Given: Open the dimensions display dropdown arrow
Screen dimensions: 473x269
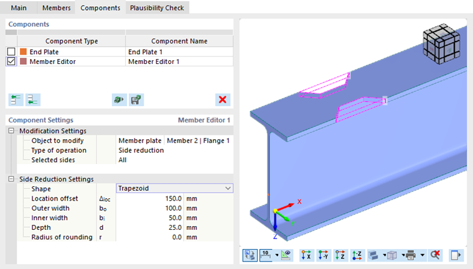Looking at the screenshot, I should (276, 255).
